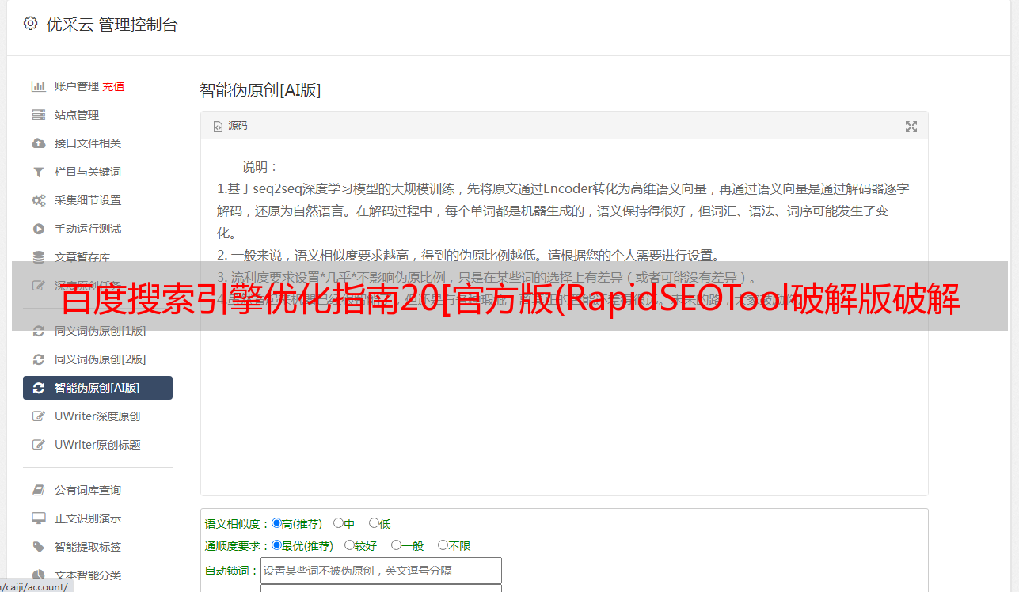Select 语义相似度 中 radio option
Image resolution: width=1019 pixels, height=592 pixels.
pos(338,523)
